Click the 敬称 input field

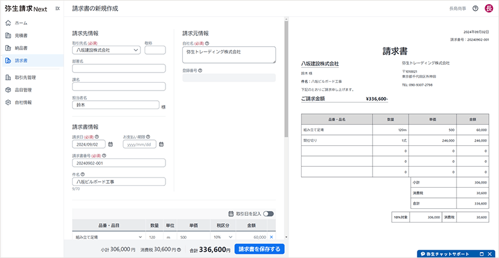pyautogui.click(x=155, y=50)
